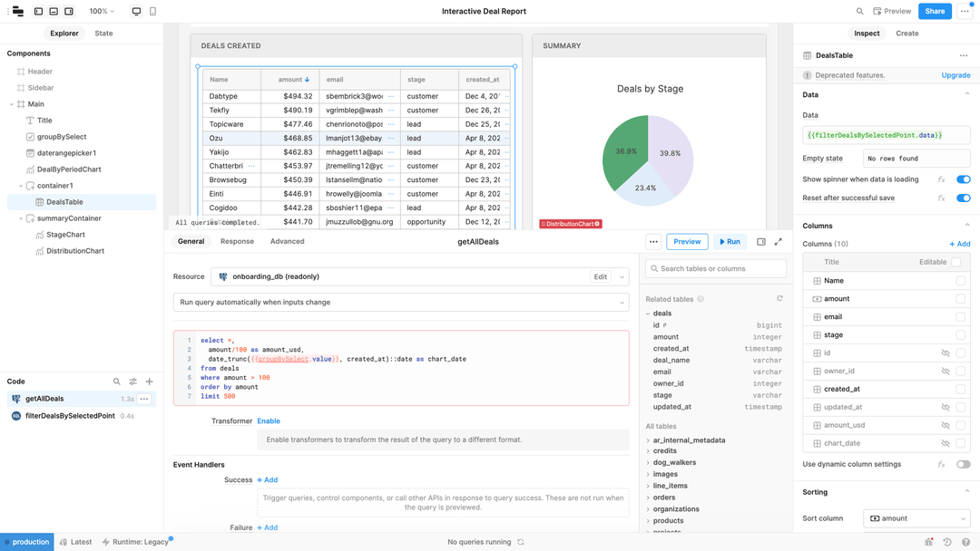Expand the query editor to fullscreen
The width and height of the screenshot is (980, 551).
(x=779, y=242)
